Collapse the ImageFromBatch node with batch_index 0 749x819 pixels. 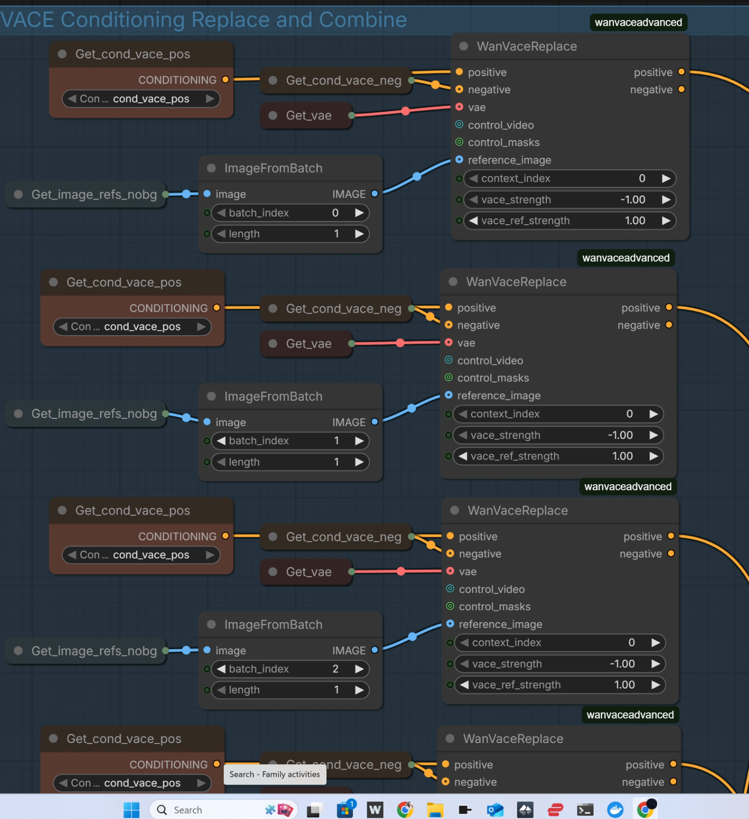211,168
